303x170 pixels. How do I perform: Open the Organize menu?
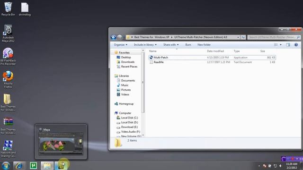[x=121, y=45]
